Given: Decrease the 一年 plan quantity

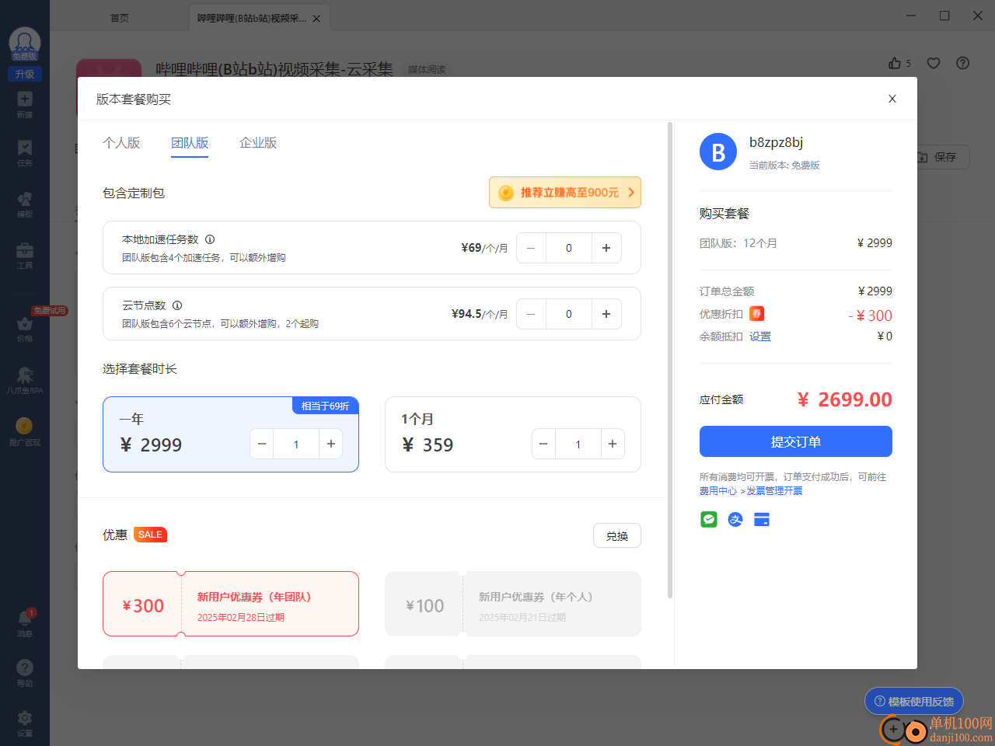Looking at the screenshot, I should [262, 444].
